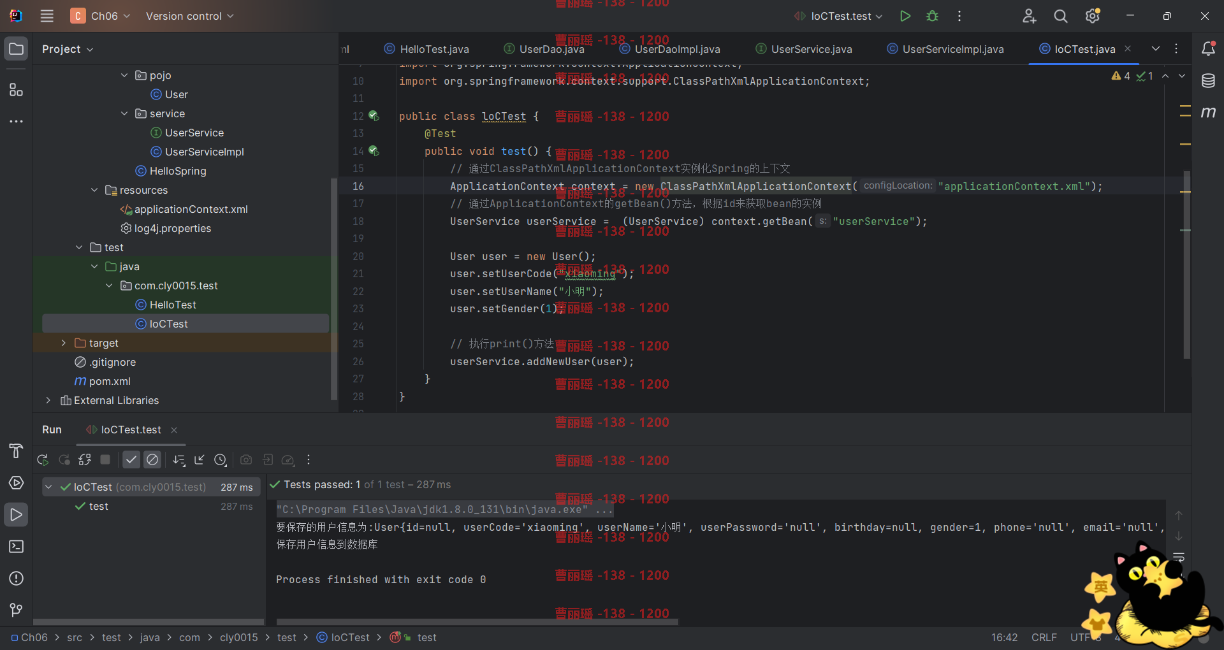This screenshot has height=650, width=1224.
Task: Show hidden editor tabs dropdown
Action: 1156,48
